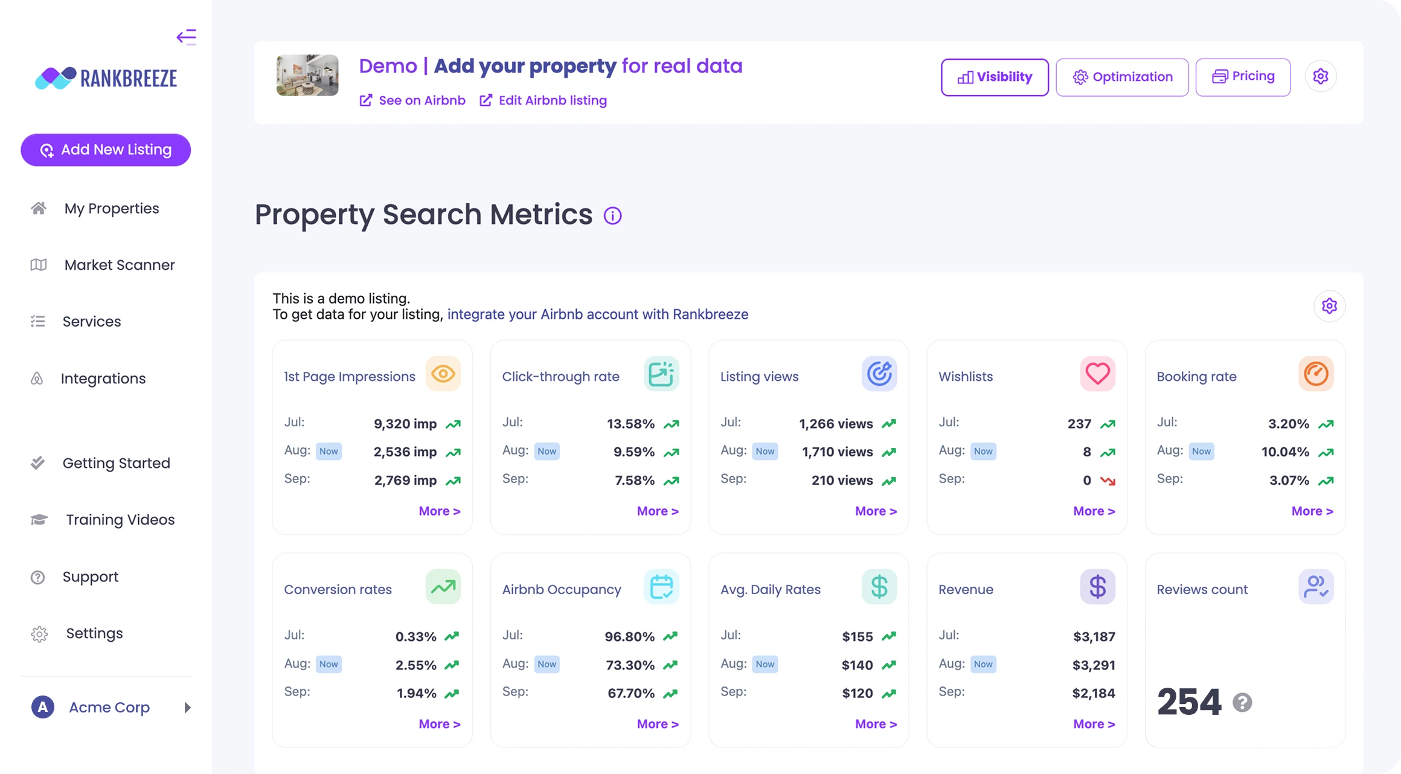1401x774 pixels.
Task: Open My Properties in sidebar
Action: (x=95, y=208)
